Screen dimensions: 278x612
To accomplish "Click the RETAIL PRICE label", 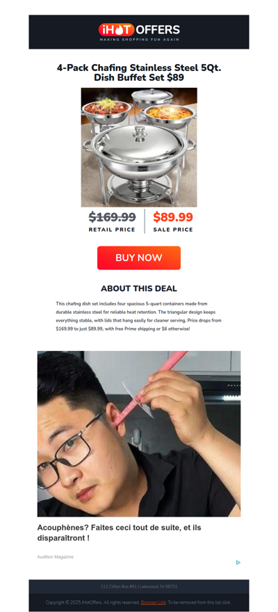I will [112, 230].
